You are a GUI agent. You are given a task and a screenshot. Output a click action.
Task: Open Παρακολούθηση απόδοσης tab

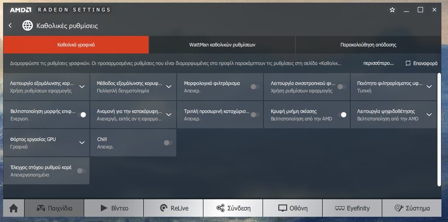[368, 45]
